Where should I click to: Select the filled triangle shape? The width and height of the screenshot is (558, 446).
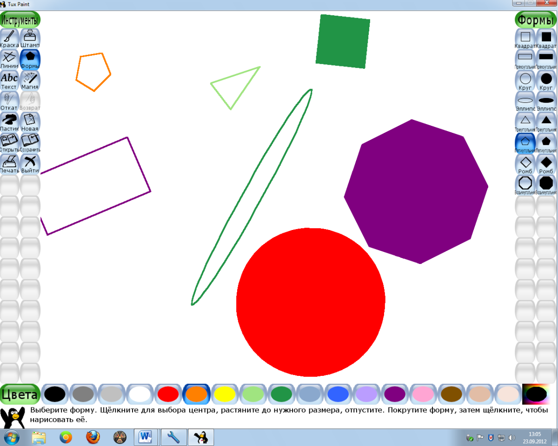coord(546,122)
